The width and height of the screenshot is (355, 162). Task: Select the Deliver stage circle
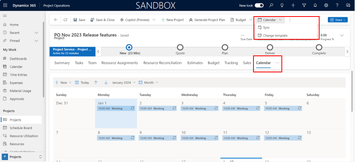(270, 47)
